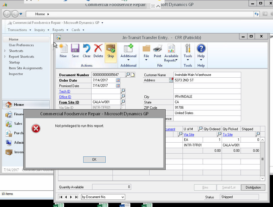Click the Document Number lookup magnifier
This screenshot has height=207, width=273.
(x=128, y=75)
